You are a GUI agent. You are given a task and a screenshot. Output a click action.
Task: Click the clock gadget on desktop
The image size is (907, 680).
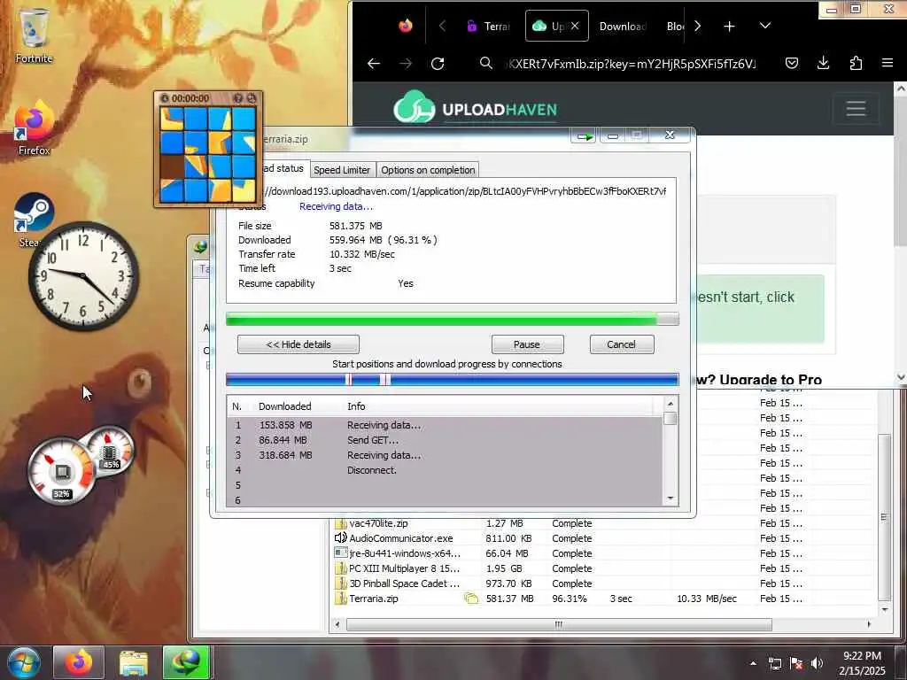[83, 276]
